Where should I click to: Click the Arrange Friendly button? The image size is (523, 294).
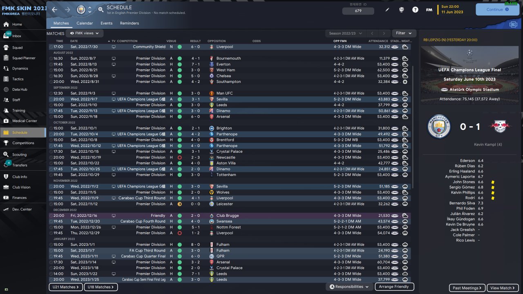(394, 287)
